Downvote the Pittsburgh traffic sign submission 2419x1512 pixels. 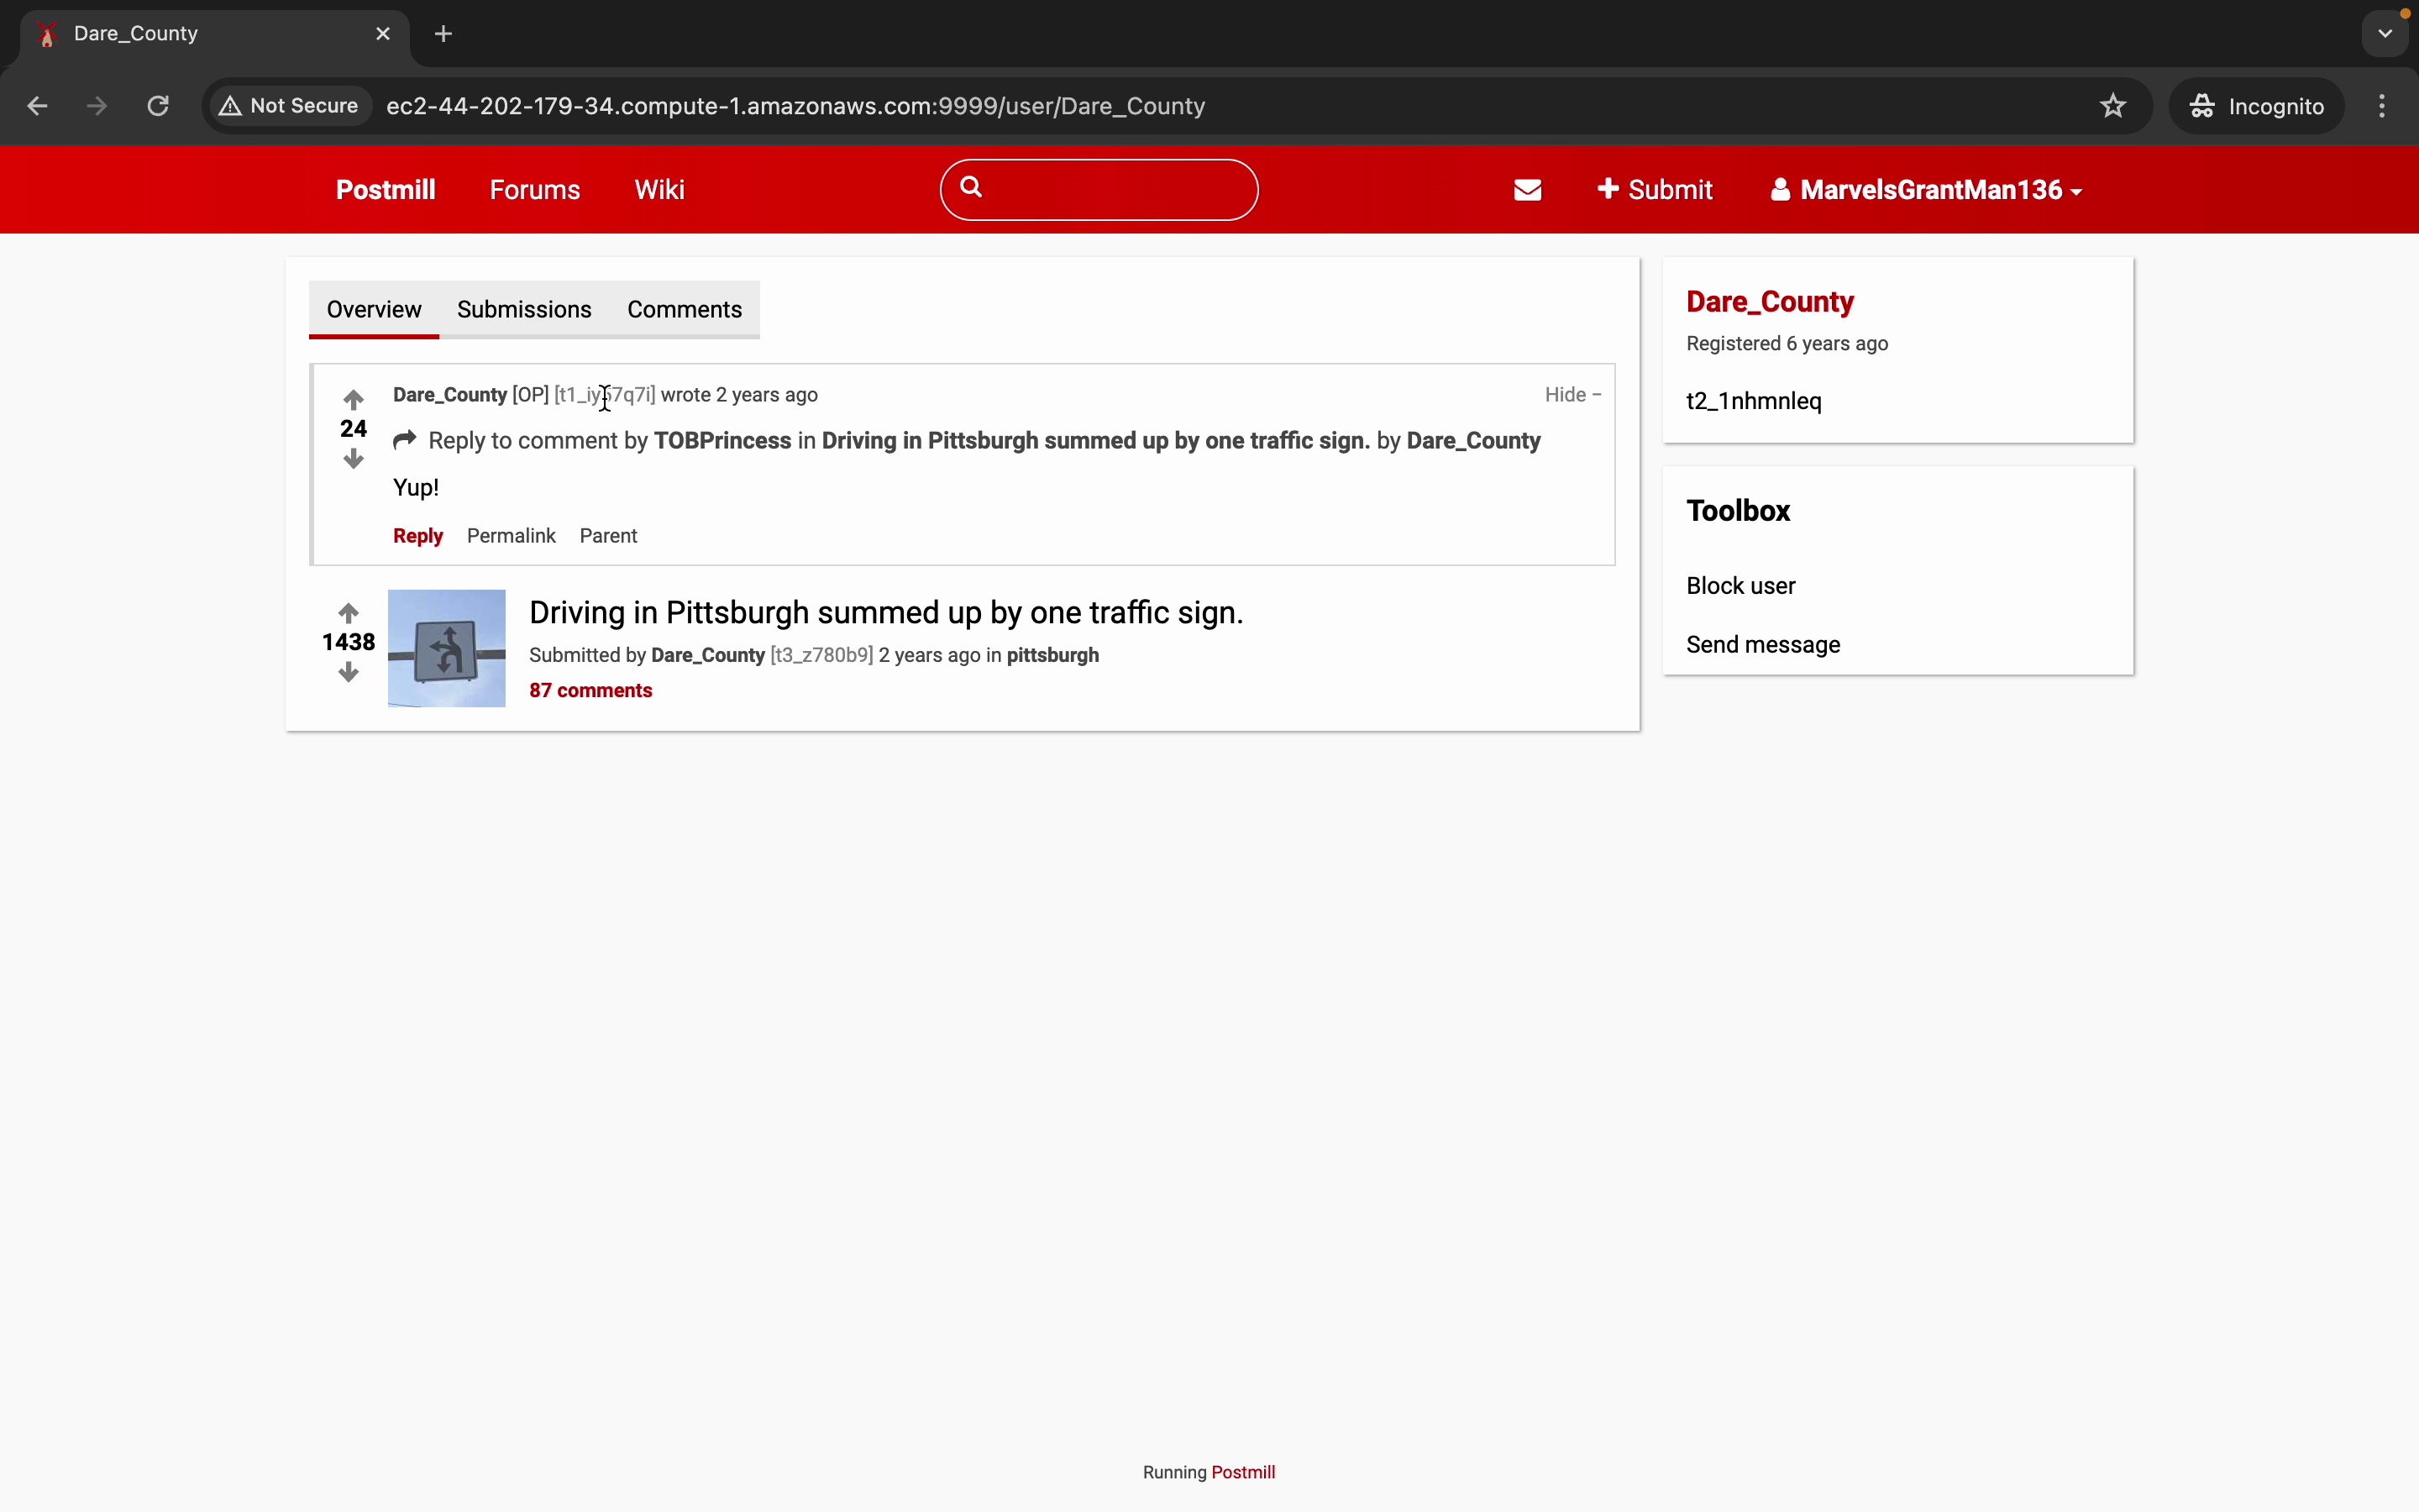click(x=348, y=672)
